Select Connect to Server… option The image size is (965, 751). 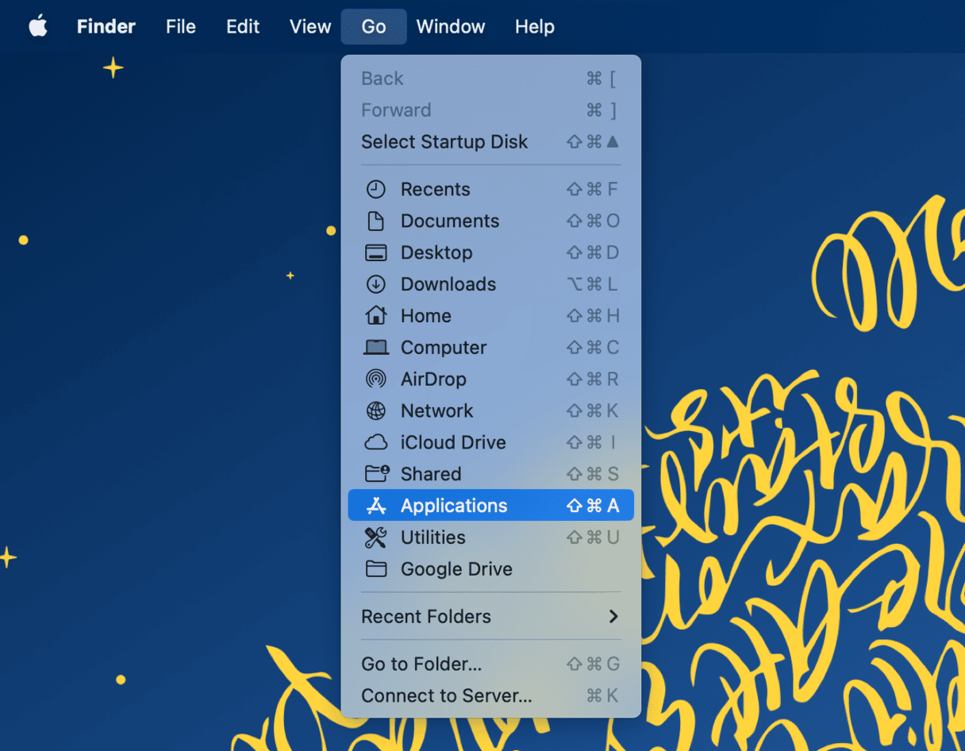(x=446, y=695)
